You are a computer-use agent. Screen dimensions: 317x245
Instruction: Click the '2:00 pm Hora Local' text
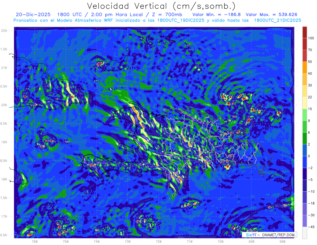point(117,15)
